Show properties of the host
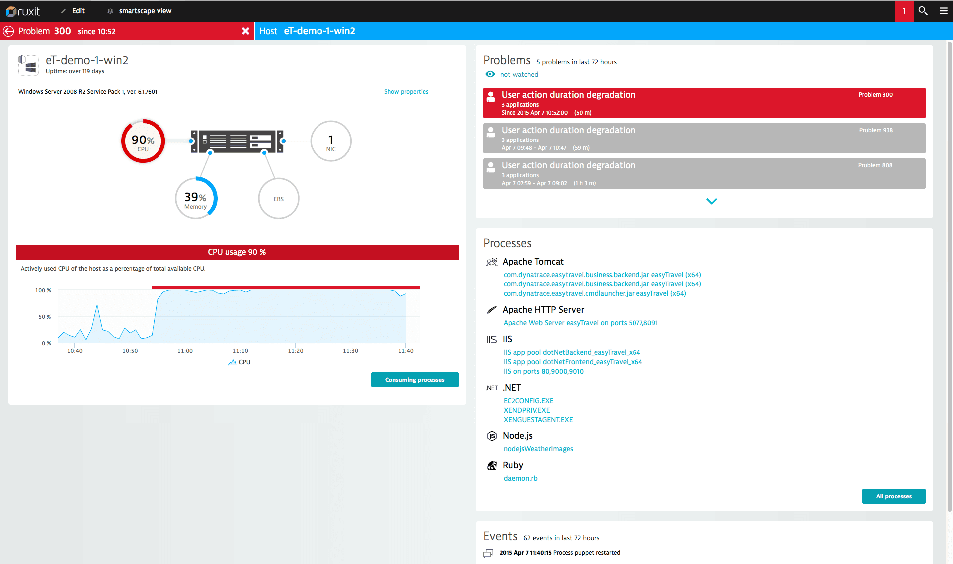The image size is (953, 564). (x=406, y=92)
